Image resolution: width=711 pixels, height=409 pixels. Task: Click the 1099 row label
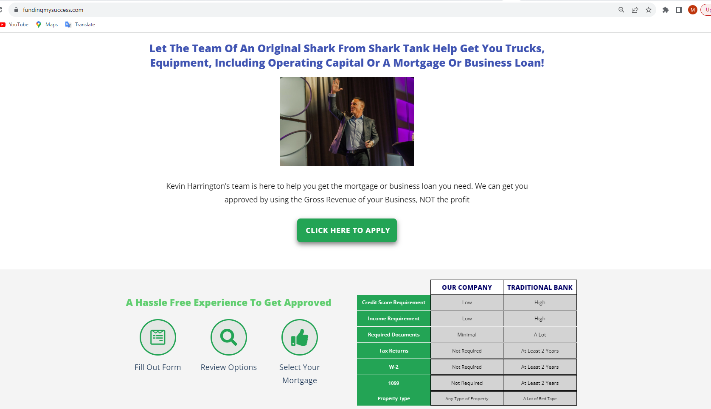pyautogui.click(x=393, y=383)
